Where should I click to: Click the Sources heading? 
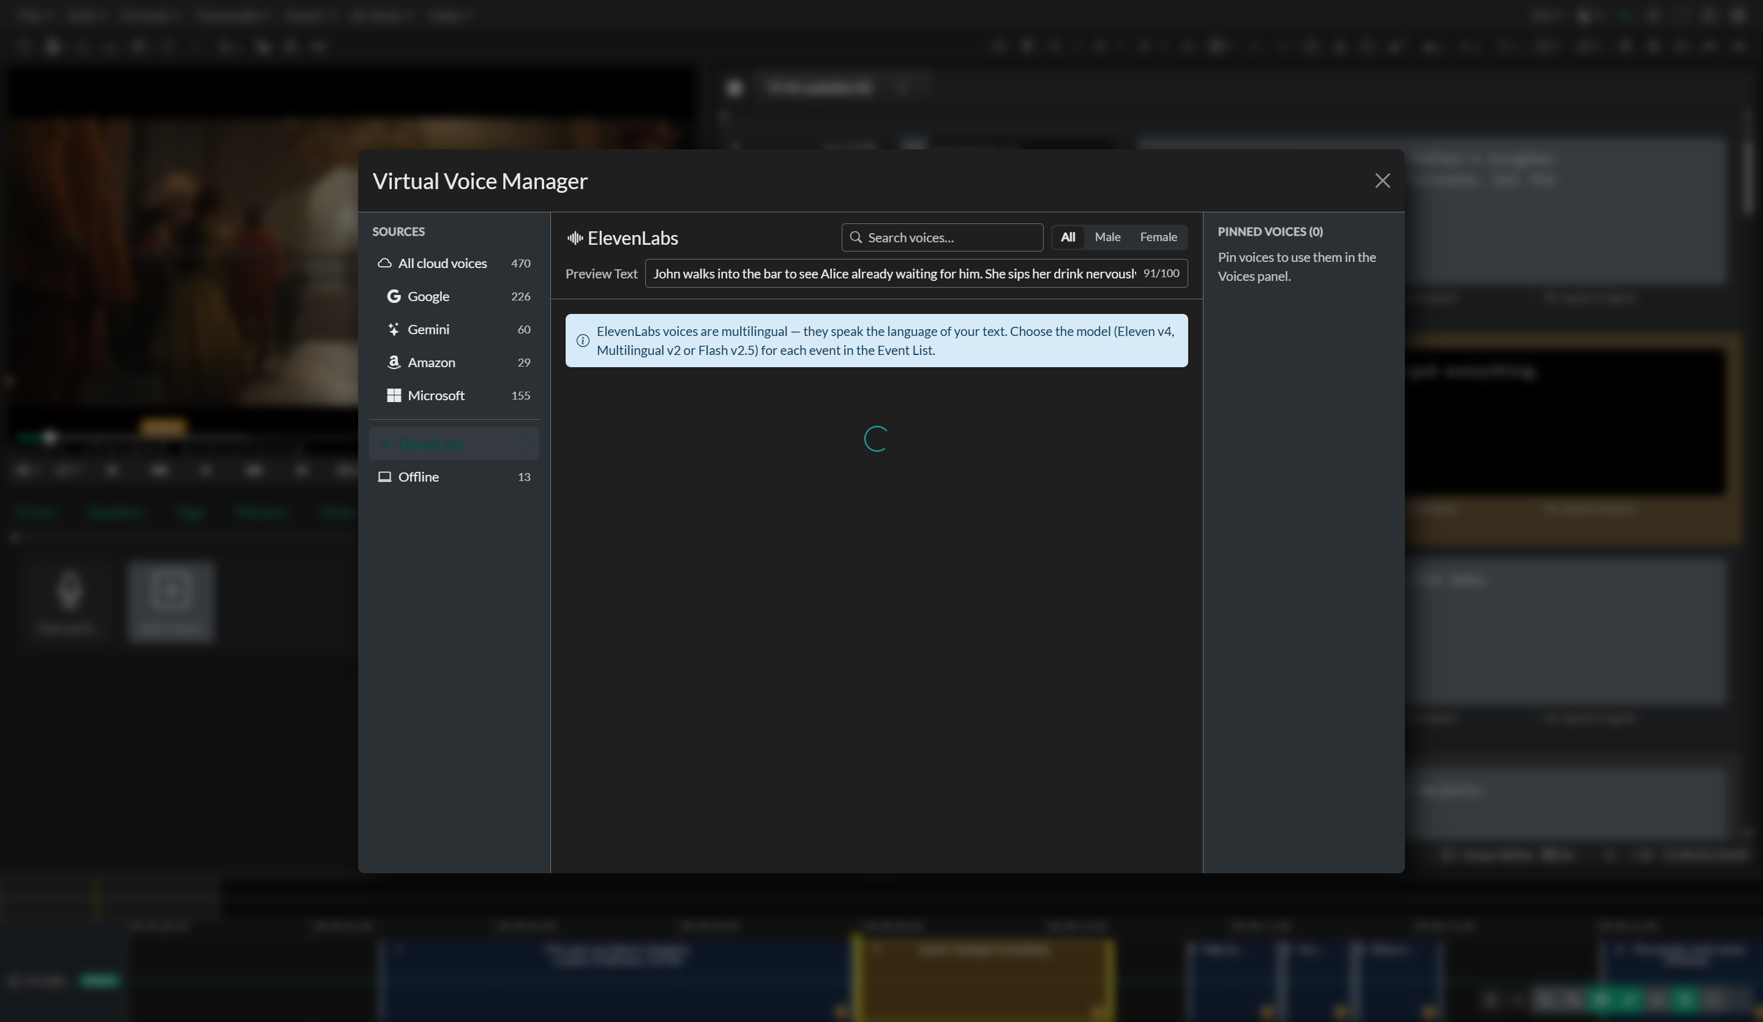(398, 231)
